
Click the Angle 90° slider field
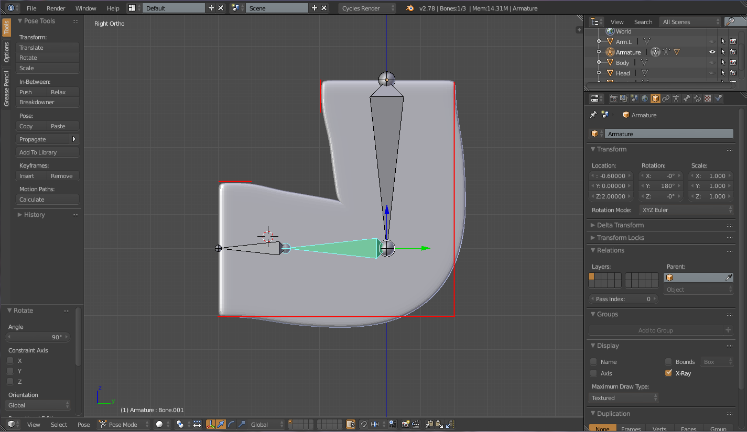pos(38,337)
